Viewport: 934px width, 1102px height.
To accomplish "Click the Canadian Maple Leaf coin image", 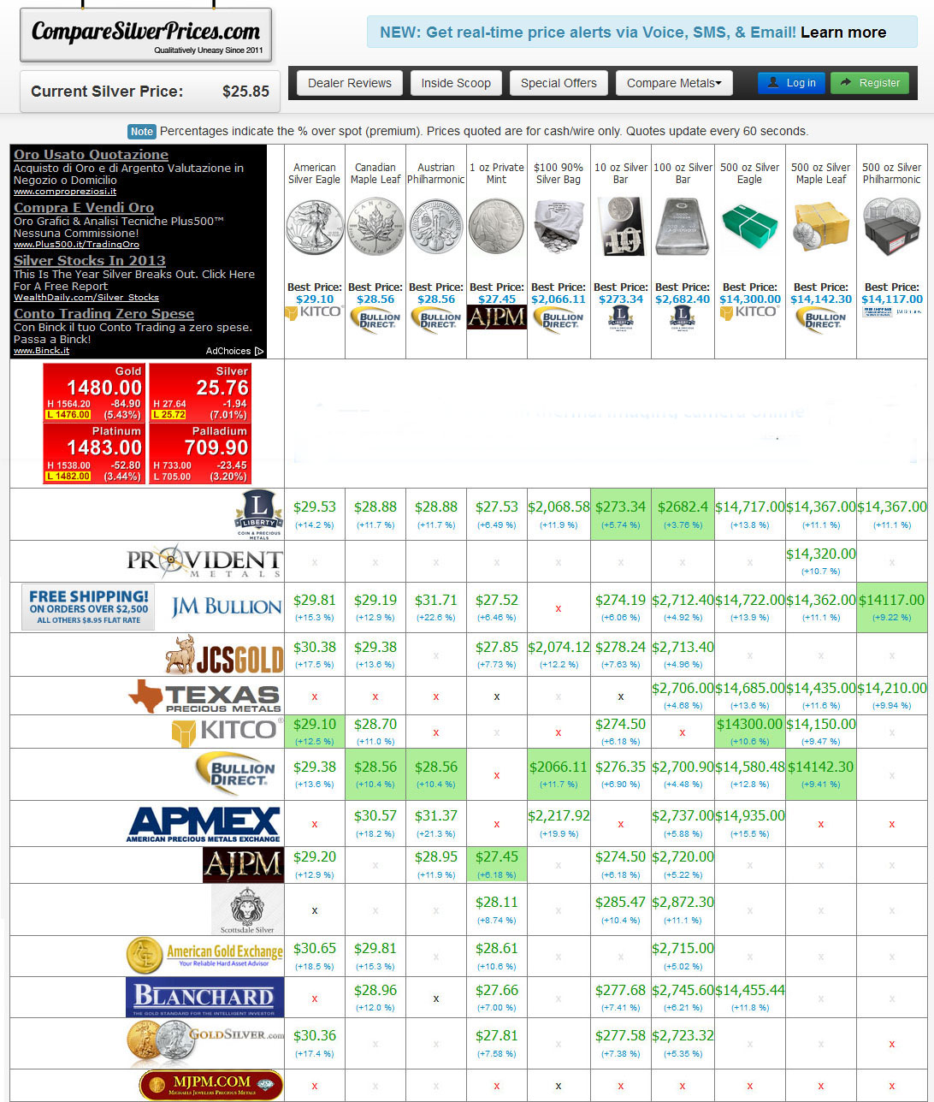I will pos(375,225).
